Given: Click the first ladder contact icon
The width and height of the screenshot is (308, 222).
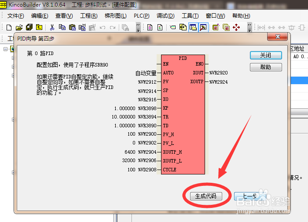Looking at the screenshot, I should point(261,27).
